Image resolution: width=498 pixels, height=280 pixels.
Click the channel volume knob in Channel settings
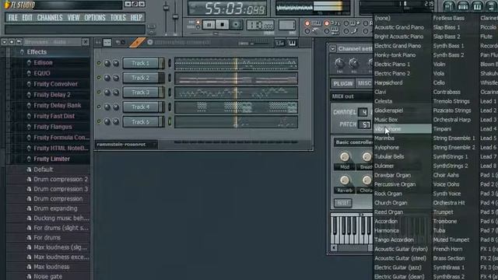353,63
